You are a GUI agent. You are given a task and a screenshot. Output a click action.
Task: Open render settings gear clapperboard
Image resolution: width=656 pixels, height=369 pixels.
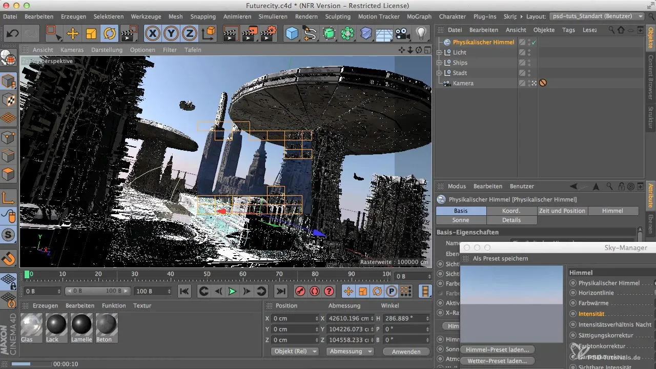pyautogui.click(x=269, y=34)
